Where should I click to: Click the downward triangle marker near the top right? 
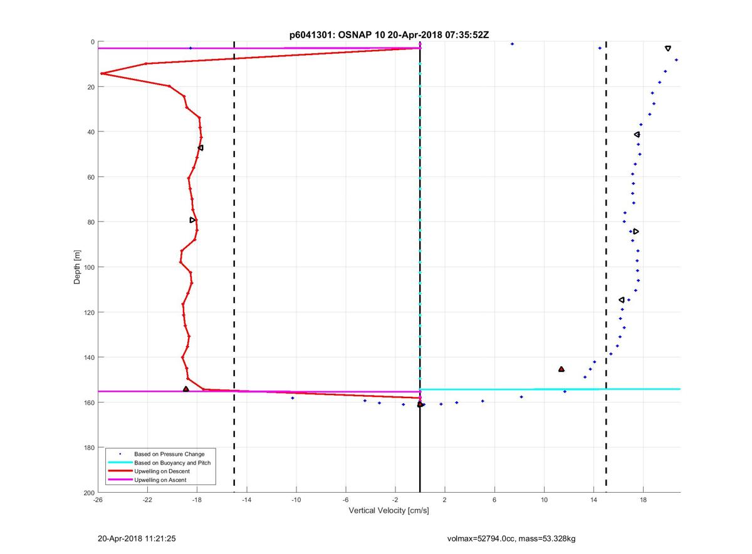tap(668, 48)
